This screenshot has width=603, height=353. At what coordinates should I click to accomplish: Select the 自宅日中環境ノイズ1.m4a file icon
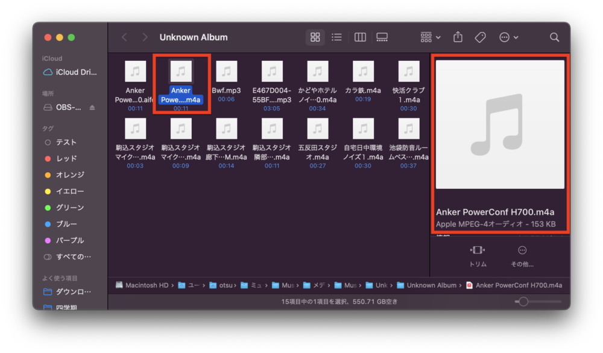coord(363,129)
